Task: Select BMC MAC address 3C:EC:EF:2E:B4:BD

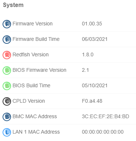Action: 105,116
